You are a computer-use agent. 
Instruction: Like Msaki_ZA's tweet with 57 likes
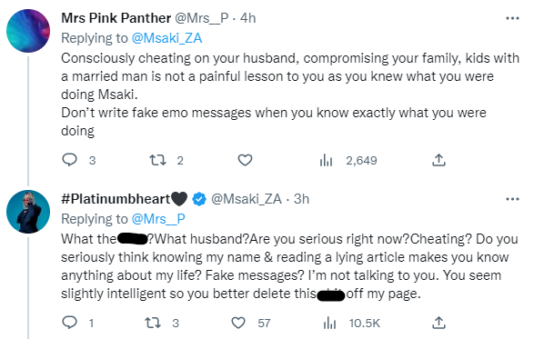pyautogui.click(x=238, y=323)
